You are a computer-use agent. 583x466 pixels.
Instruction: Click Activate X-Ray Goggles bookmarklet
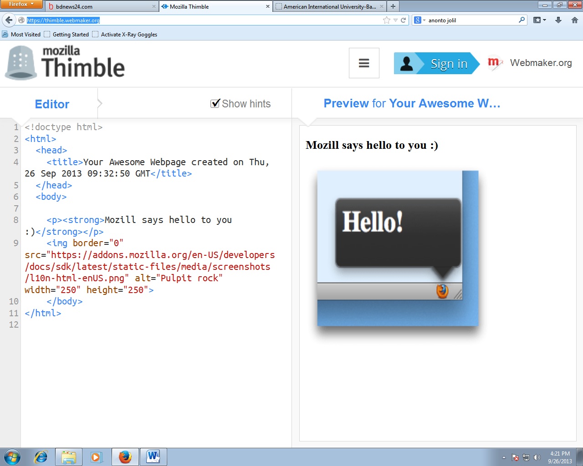(125, 34)
